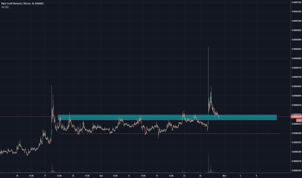Click the 17 date label on time axis
The height and width of the screenshot is (178, 302).
[x=45, y=176]
